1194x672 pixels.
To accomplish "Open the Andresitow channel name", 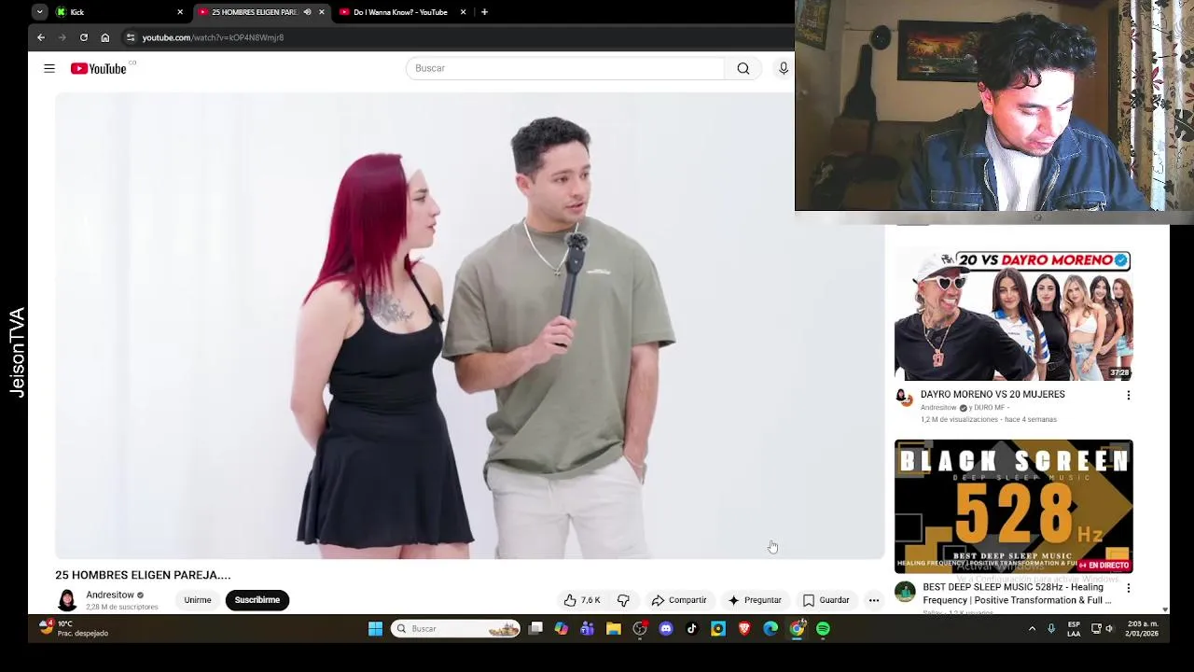I will point(110,595).
